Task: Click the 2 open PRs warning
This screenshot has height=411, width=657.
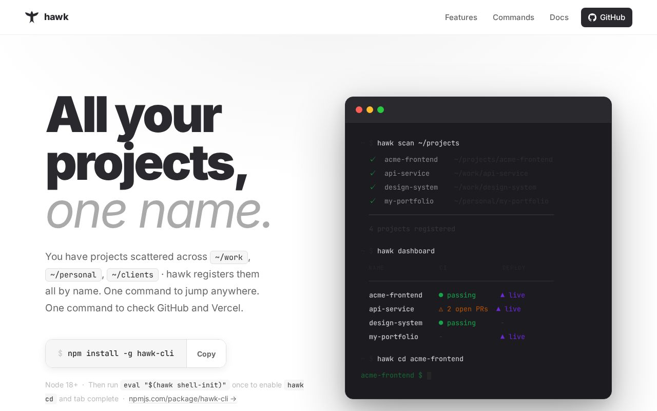Action: coord(463,309)
